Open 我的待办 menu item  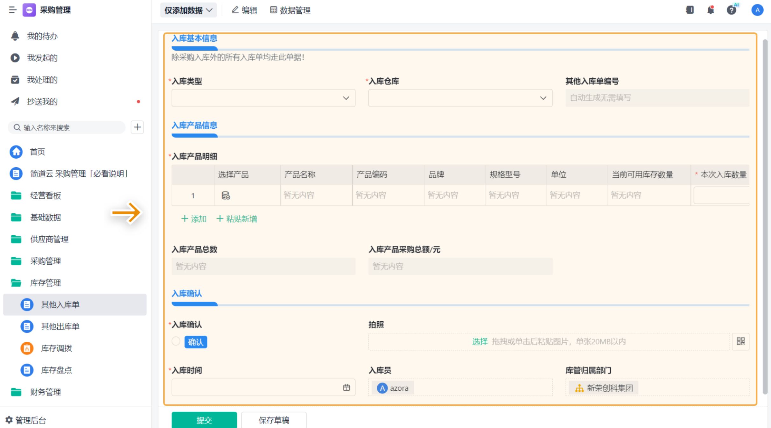click(42, 36)
